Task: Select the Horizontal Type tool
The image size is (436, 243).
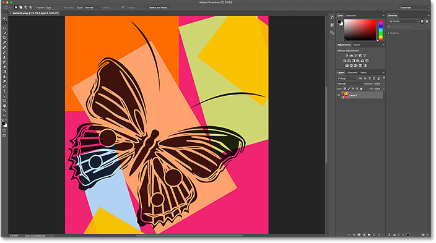Action: [4, 91]
